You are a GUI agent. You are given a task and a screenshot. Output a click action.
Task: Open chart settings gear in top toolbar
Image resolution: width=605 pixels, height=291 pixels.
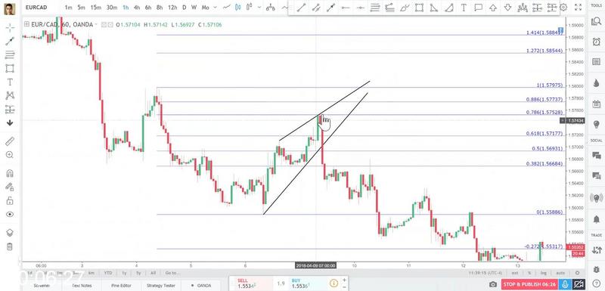click(563, 8)
